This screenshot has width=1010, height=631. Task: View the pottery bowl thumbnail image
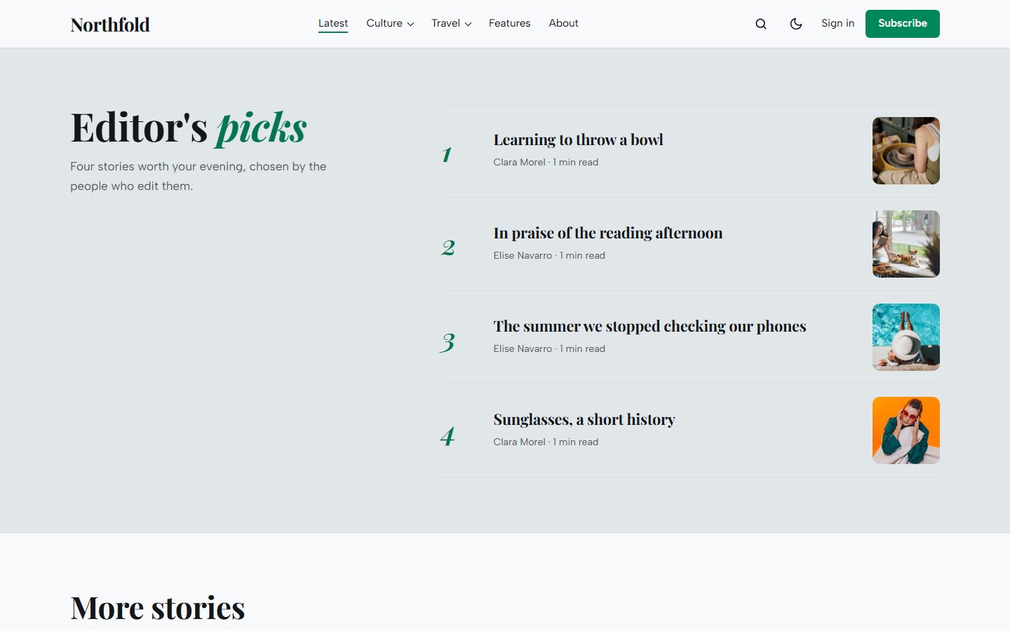tap(906, 151)
